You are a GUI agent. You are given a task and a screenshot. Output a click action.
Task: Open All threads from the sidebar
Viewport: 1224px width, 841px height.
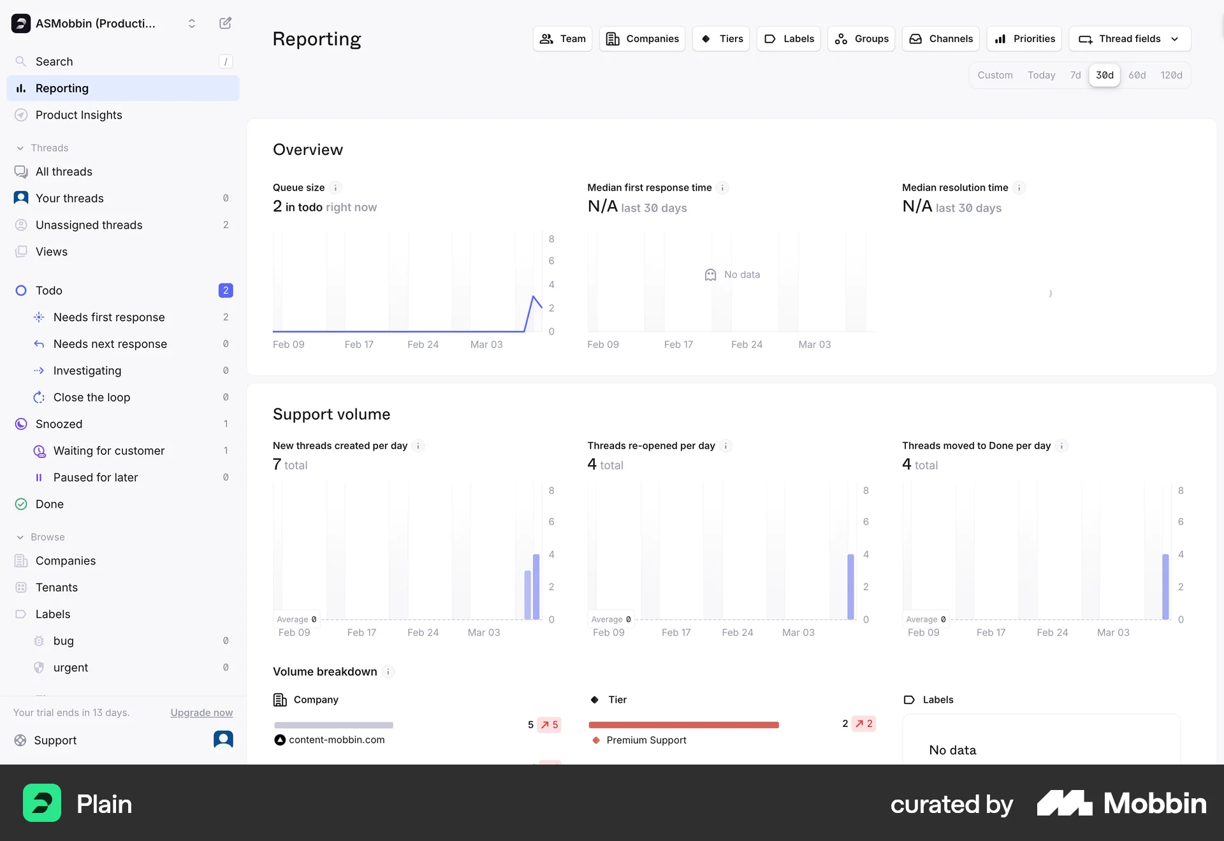(21, 171)
